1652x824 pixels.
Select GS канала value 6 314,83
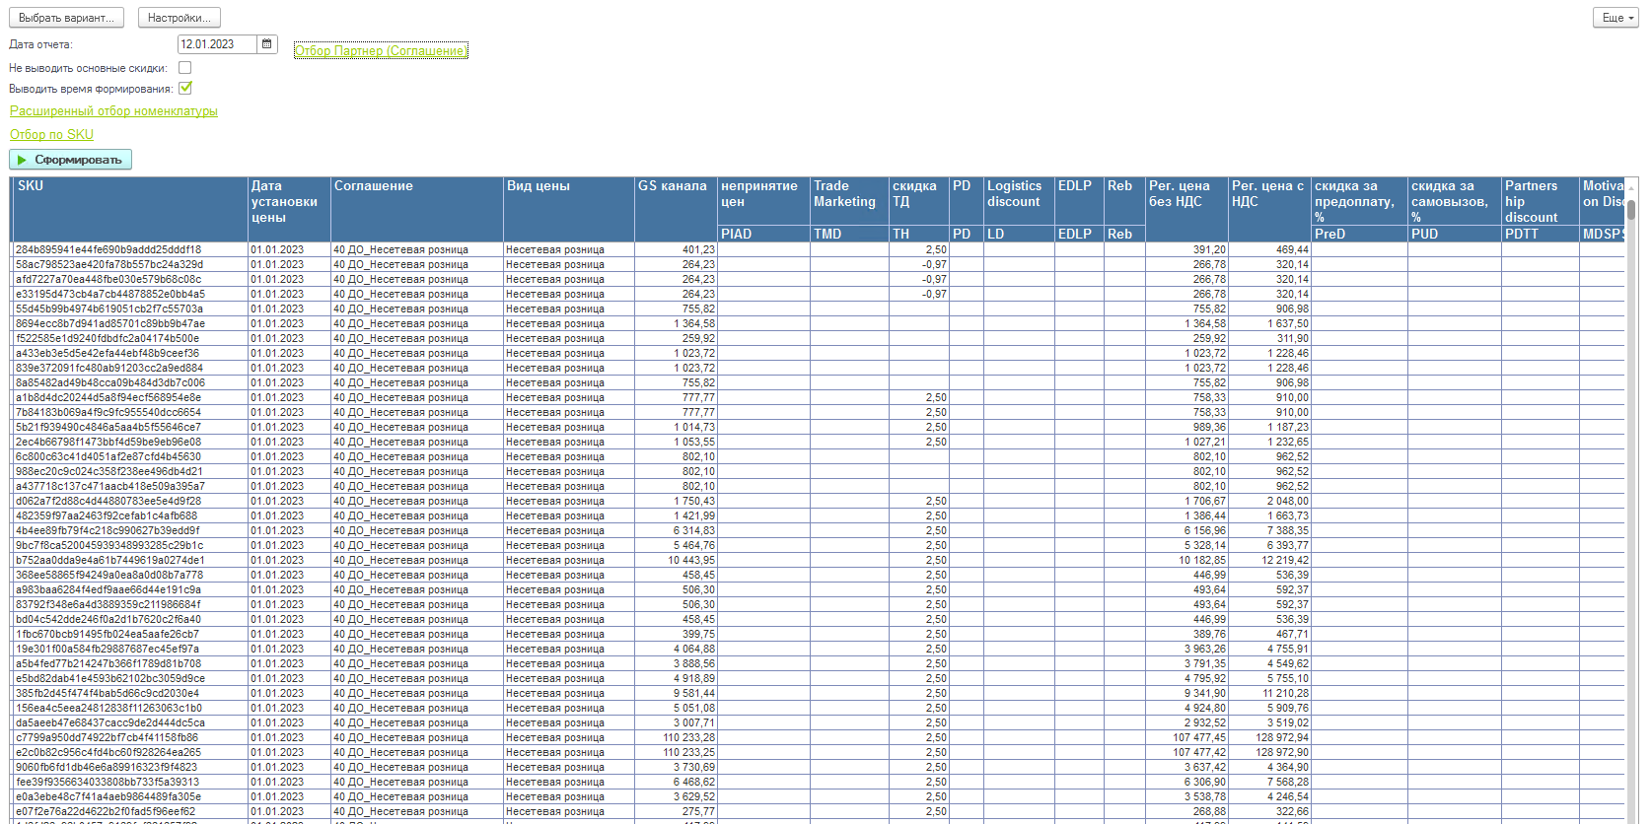(x=676, y=530)
